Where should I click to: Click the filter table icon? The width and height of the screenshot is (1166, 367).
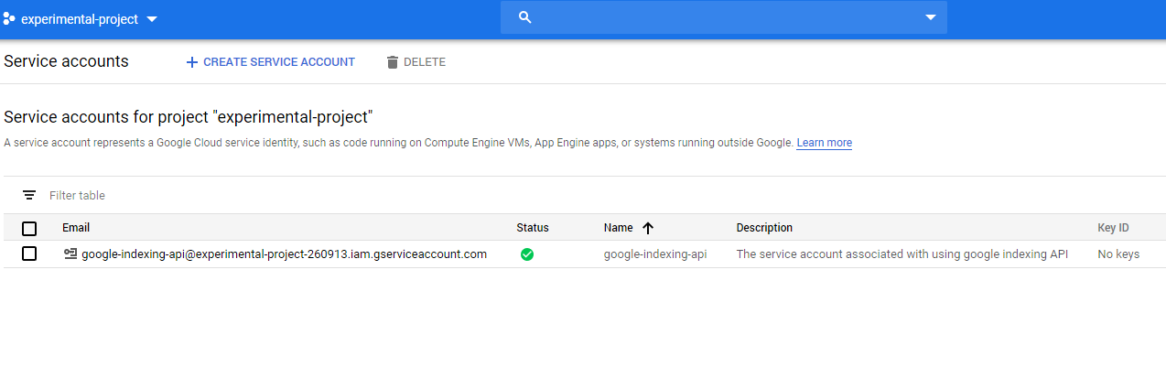coord(29,195)
